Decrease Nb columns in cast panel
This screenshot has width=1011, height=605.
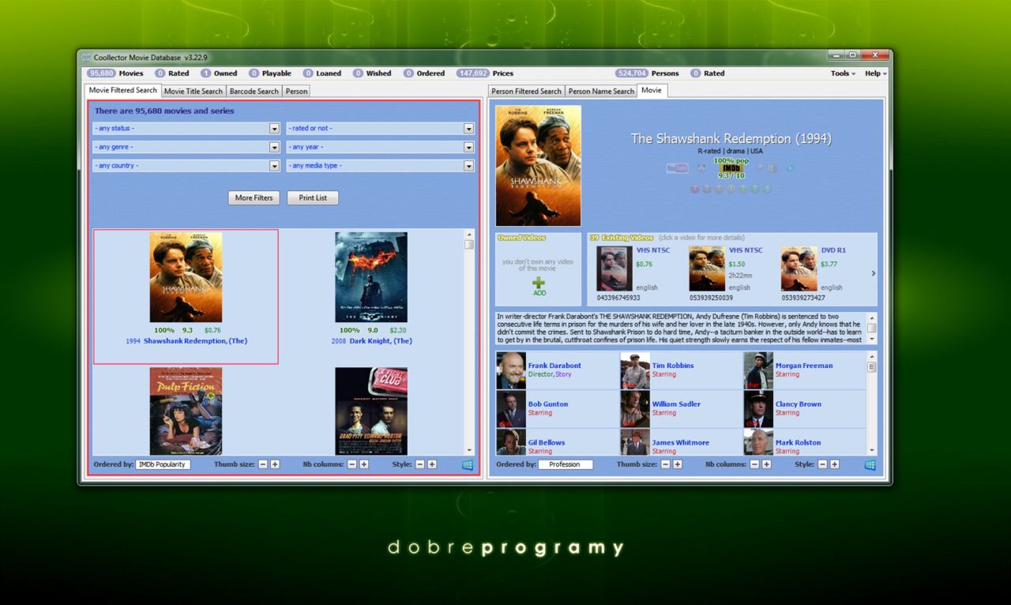click(x=755, y=464)
